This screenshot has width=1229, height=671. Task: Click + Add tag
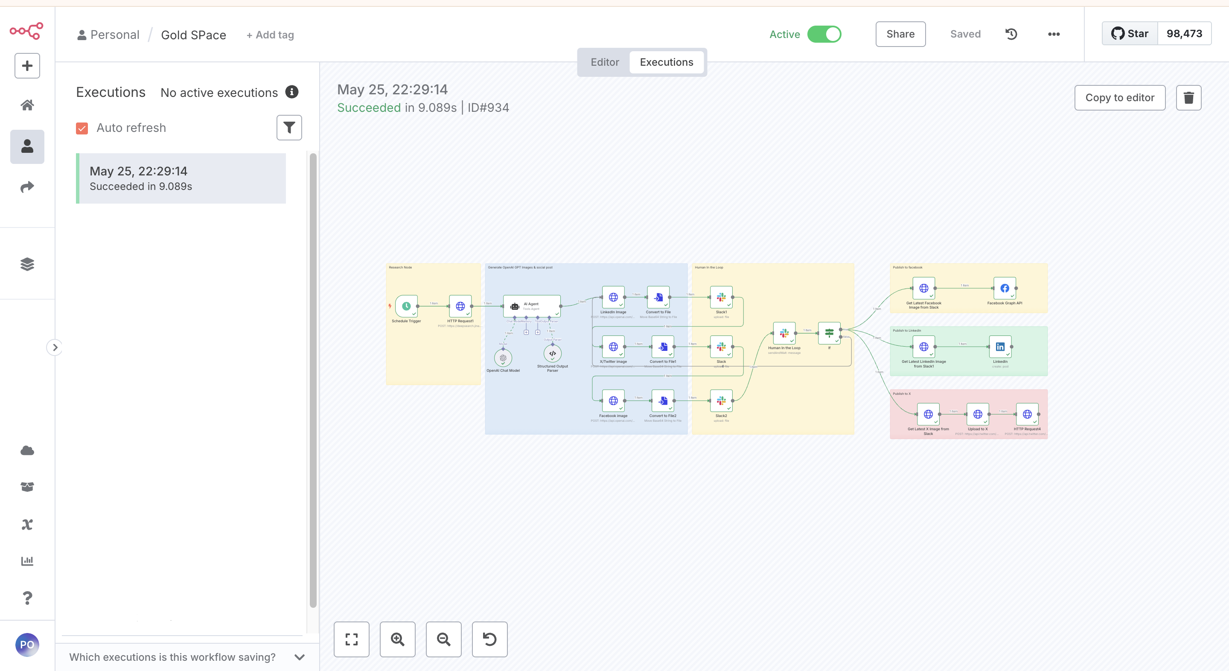tap(270, 35)
